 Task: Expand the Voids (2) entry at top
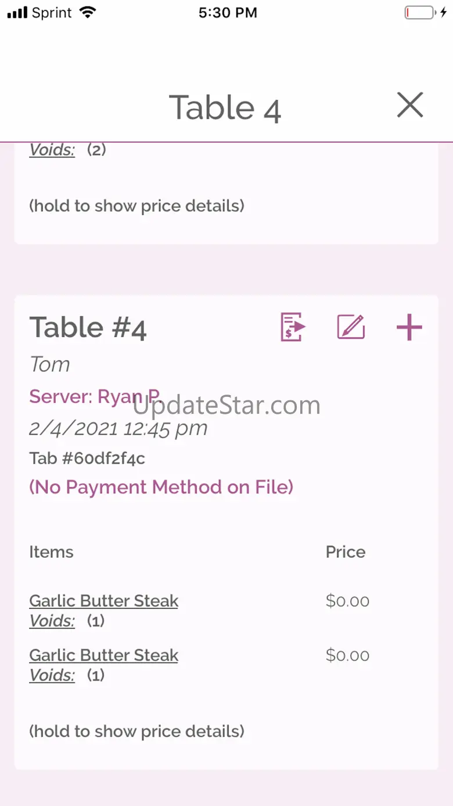coord(52,151)
